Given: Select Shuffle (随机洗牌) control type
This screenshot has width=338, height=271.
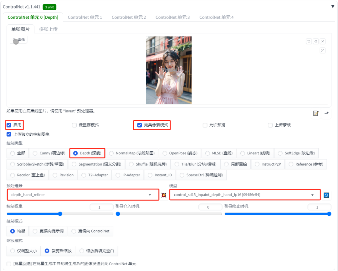Looking at the screenshot, I should coord(148,164).
